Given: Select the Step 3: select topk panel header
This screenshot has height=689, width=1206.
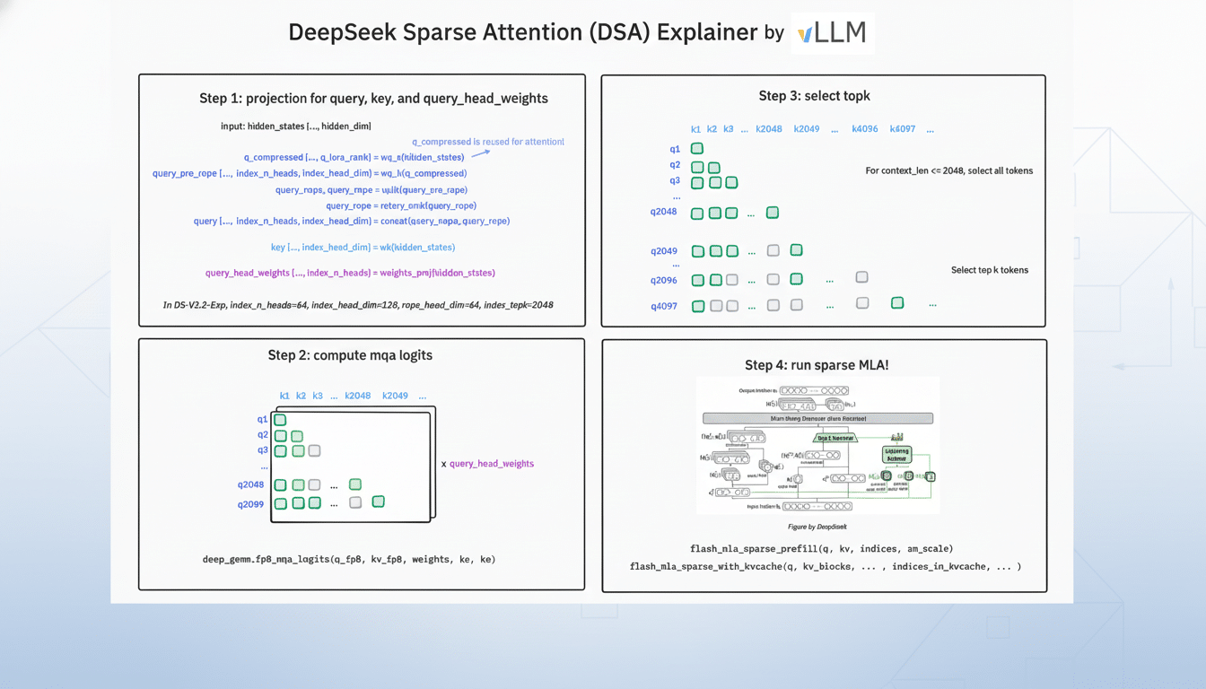Looking at the screenshot, I should point(815,95).
